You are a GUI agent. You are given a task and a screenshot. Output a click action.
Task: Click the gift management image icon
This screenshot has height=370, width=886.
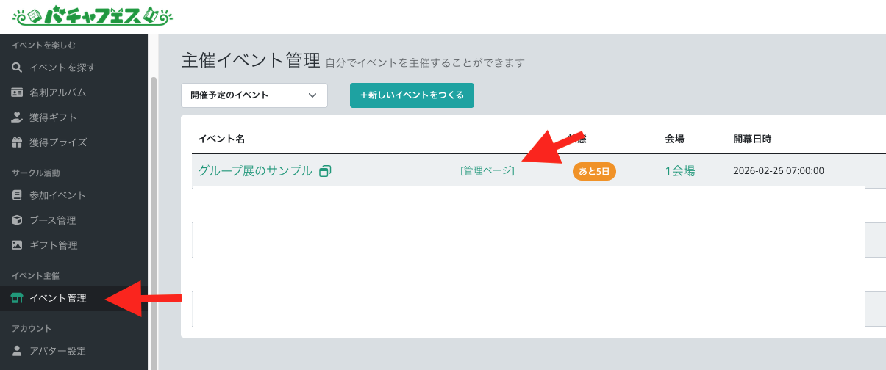(17, 245)
